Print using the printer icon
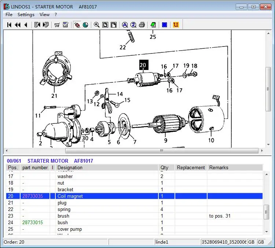Screen dimensions: 275x248 pos(142,25)
